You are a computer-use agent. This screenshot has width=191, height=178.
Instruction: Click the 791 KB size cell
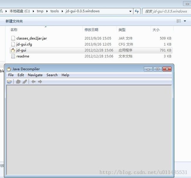165,50
